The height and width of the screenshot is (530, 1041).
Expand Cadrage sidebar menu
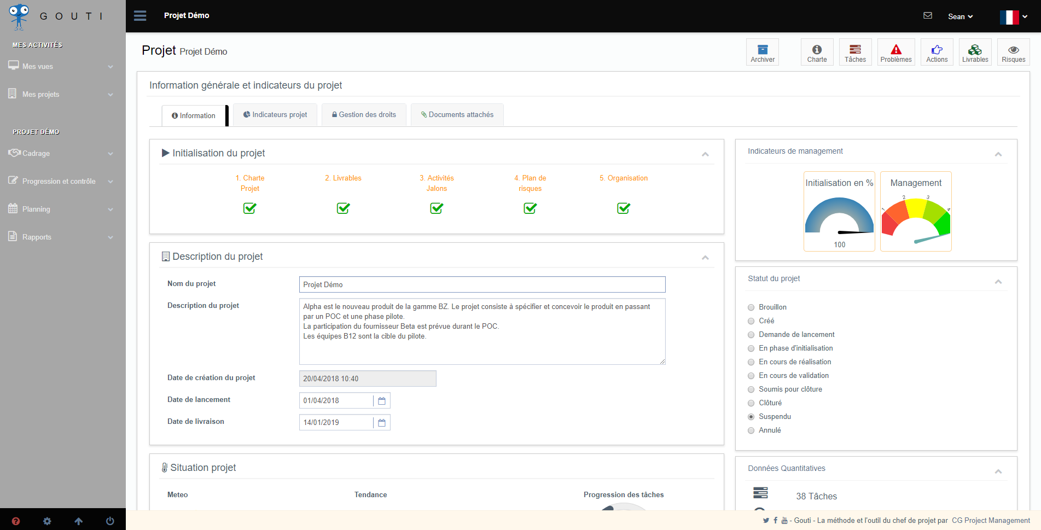(x=62, y=153)
